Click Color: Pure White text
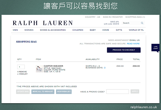The image size is (161, 110). (x=54, y=70)
